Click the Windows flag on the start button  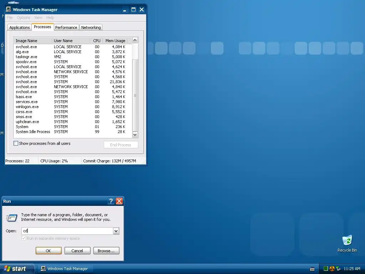(7, 269)
